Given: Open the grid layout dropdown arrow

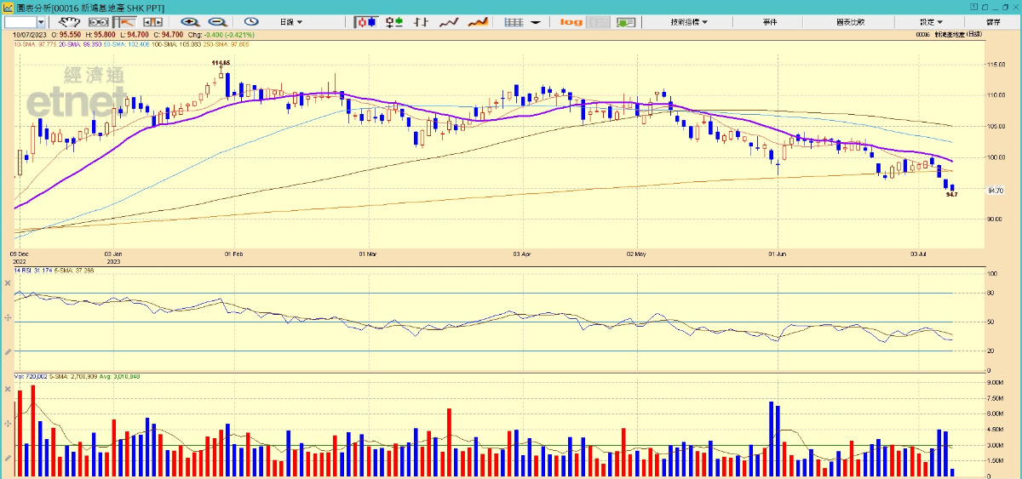Looking at the screenshot, I should coord(536,22).
